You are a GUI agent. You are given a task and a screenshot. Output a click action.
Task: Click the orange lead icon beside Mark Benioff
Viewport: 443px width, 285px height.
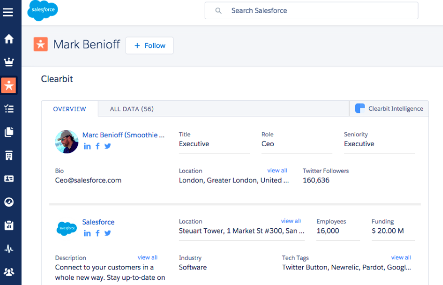(x=41, y=44)
